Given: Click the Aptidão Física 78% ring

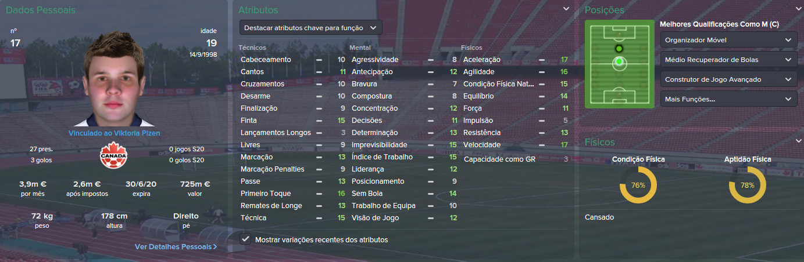Looking at the screenshot, I should pyautogui.click(x=747, y=185).
